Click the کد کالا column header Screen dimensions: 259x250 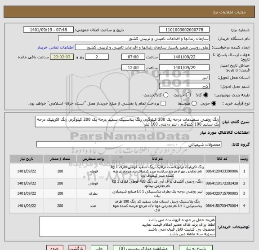pyautogui.click(x=222, y=159)
